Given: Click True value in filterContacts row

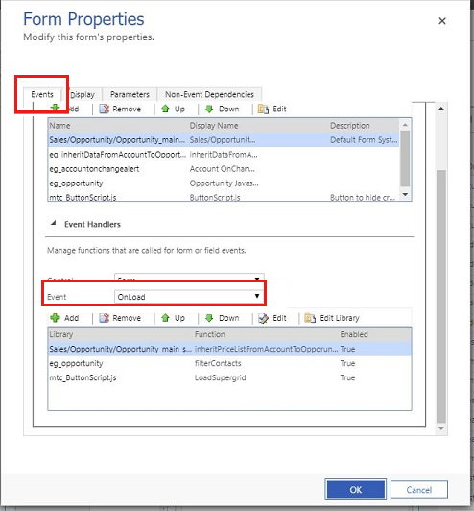Looking at the screenshot, I should tap(347, 363).
